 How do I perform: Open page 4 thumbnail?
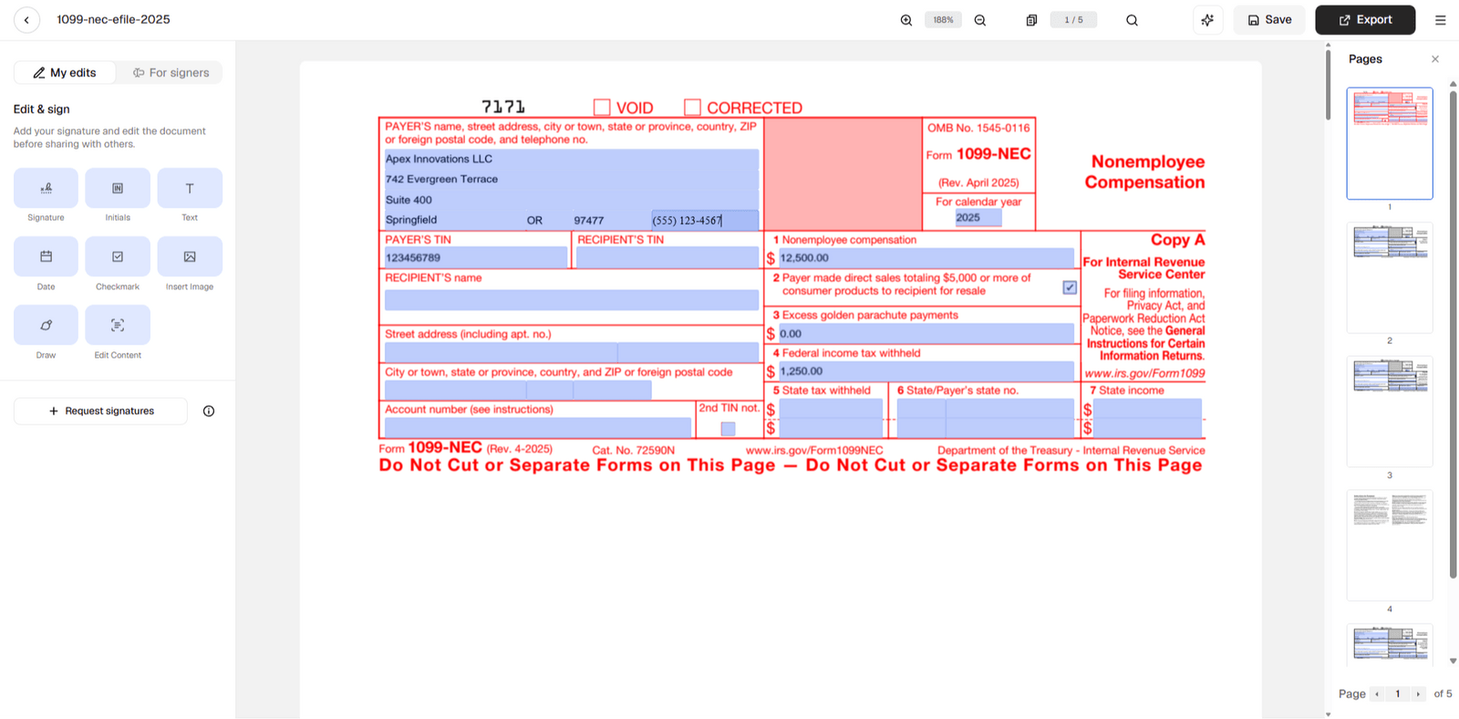[x=1390, y=546]
